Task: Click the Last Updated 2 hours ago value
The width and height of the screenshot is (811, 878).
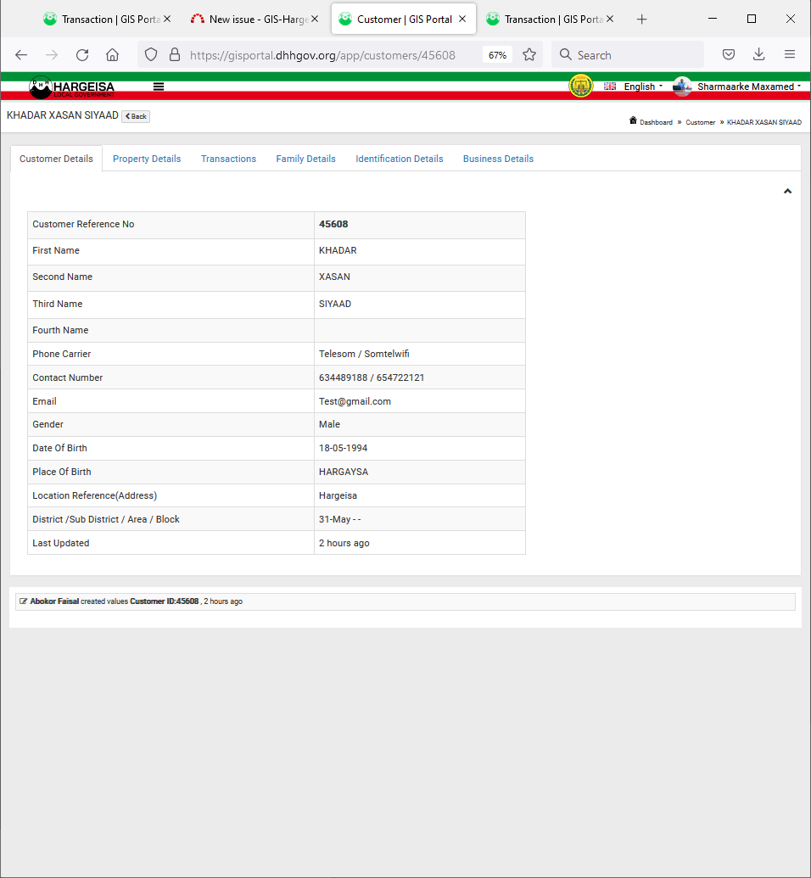Action: pos(344,543)
